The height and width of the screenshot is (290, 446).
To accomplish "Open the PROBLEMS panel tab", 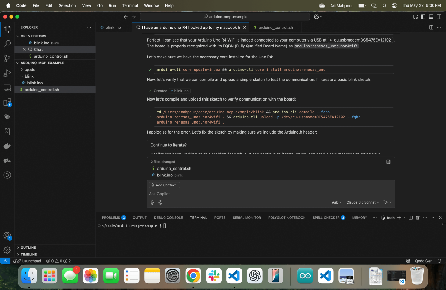I will (x=114, y=218).
